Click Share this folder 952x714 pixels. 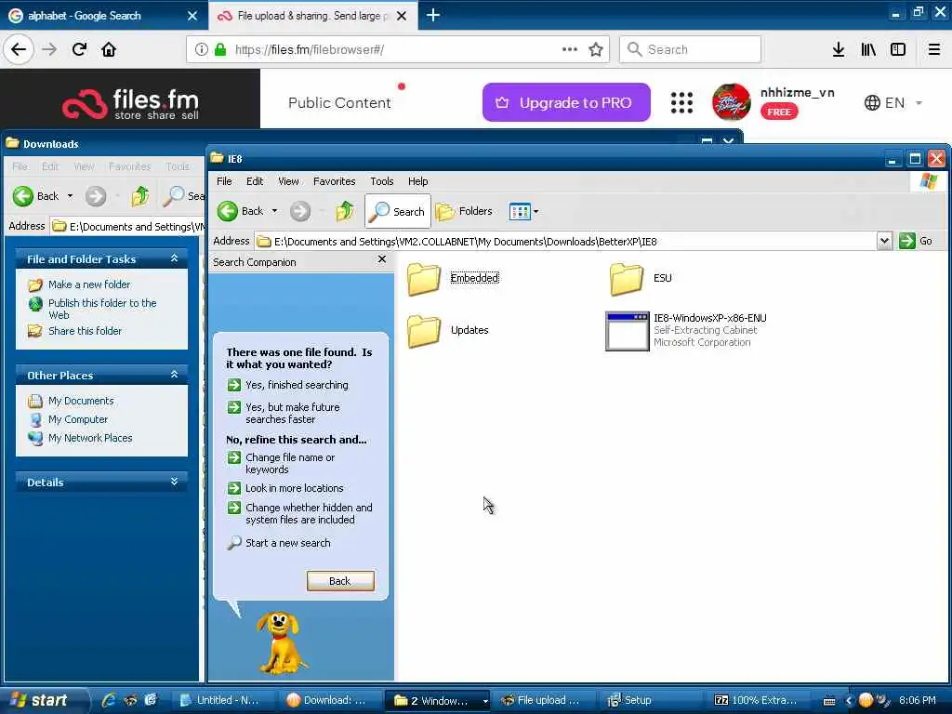click(75, 331)
